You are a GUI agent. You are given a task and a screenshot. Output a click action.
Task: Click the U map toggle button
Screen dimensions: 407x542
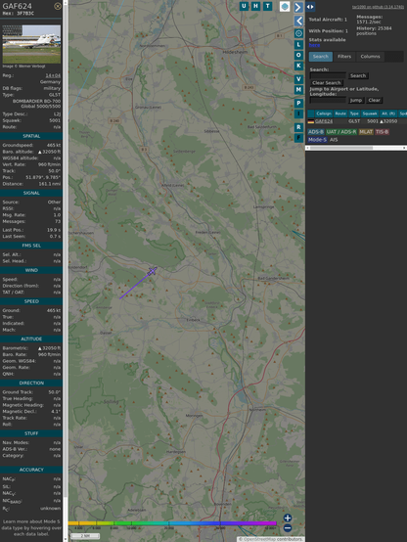[245, 6]
